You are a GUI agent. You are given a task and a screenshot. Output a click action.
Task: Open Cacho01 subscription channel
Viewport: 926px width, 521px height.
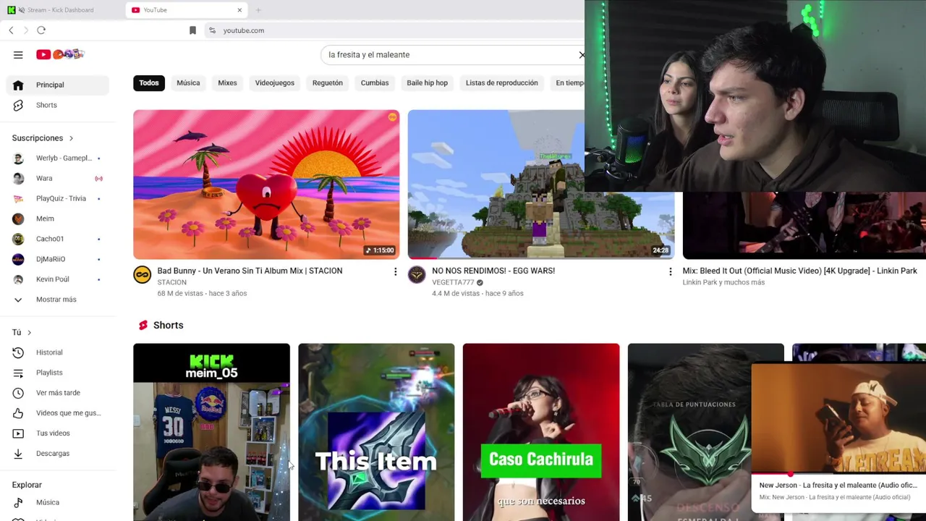point(58,239)
